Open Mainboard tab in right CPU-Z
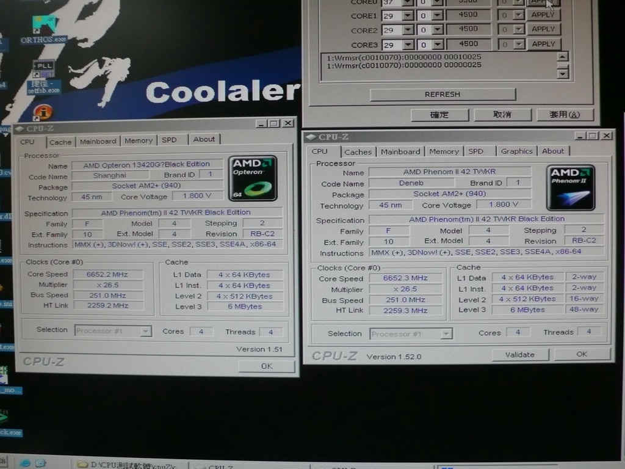 (400, 151)
